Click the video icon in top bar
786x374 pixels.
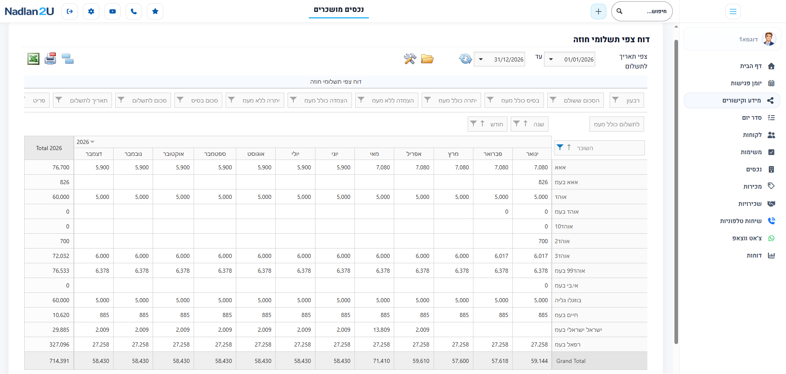pyautogui.click(x=112, y=11)
